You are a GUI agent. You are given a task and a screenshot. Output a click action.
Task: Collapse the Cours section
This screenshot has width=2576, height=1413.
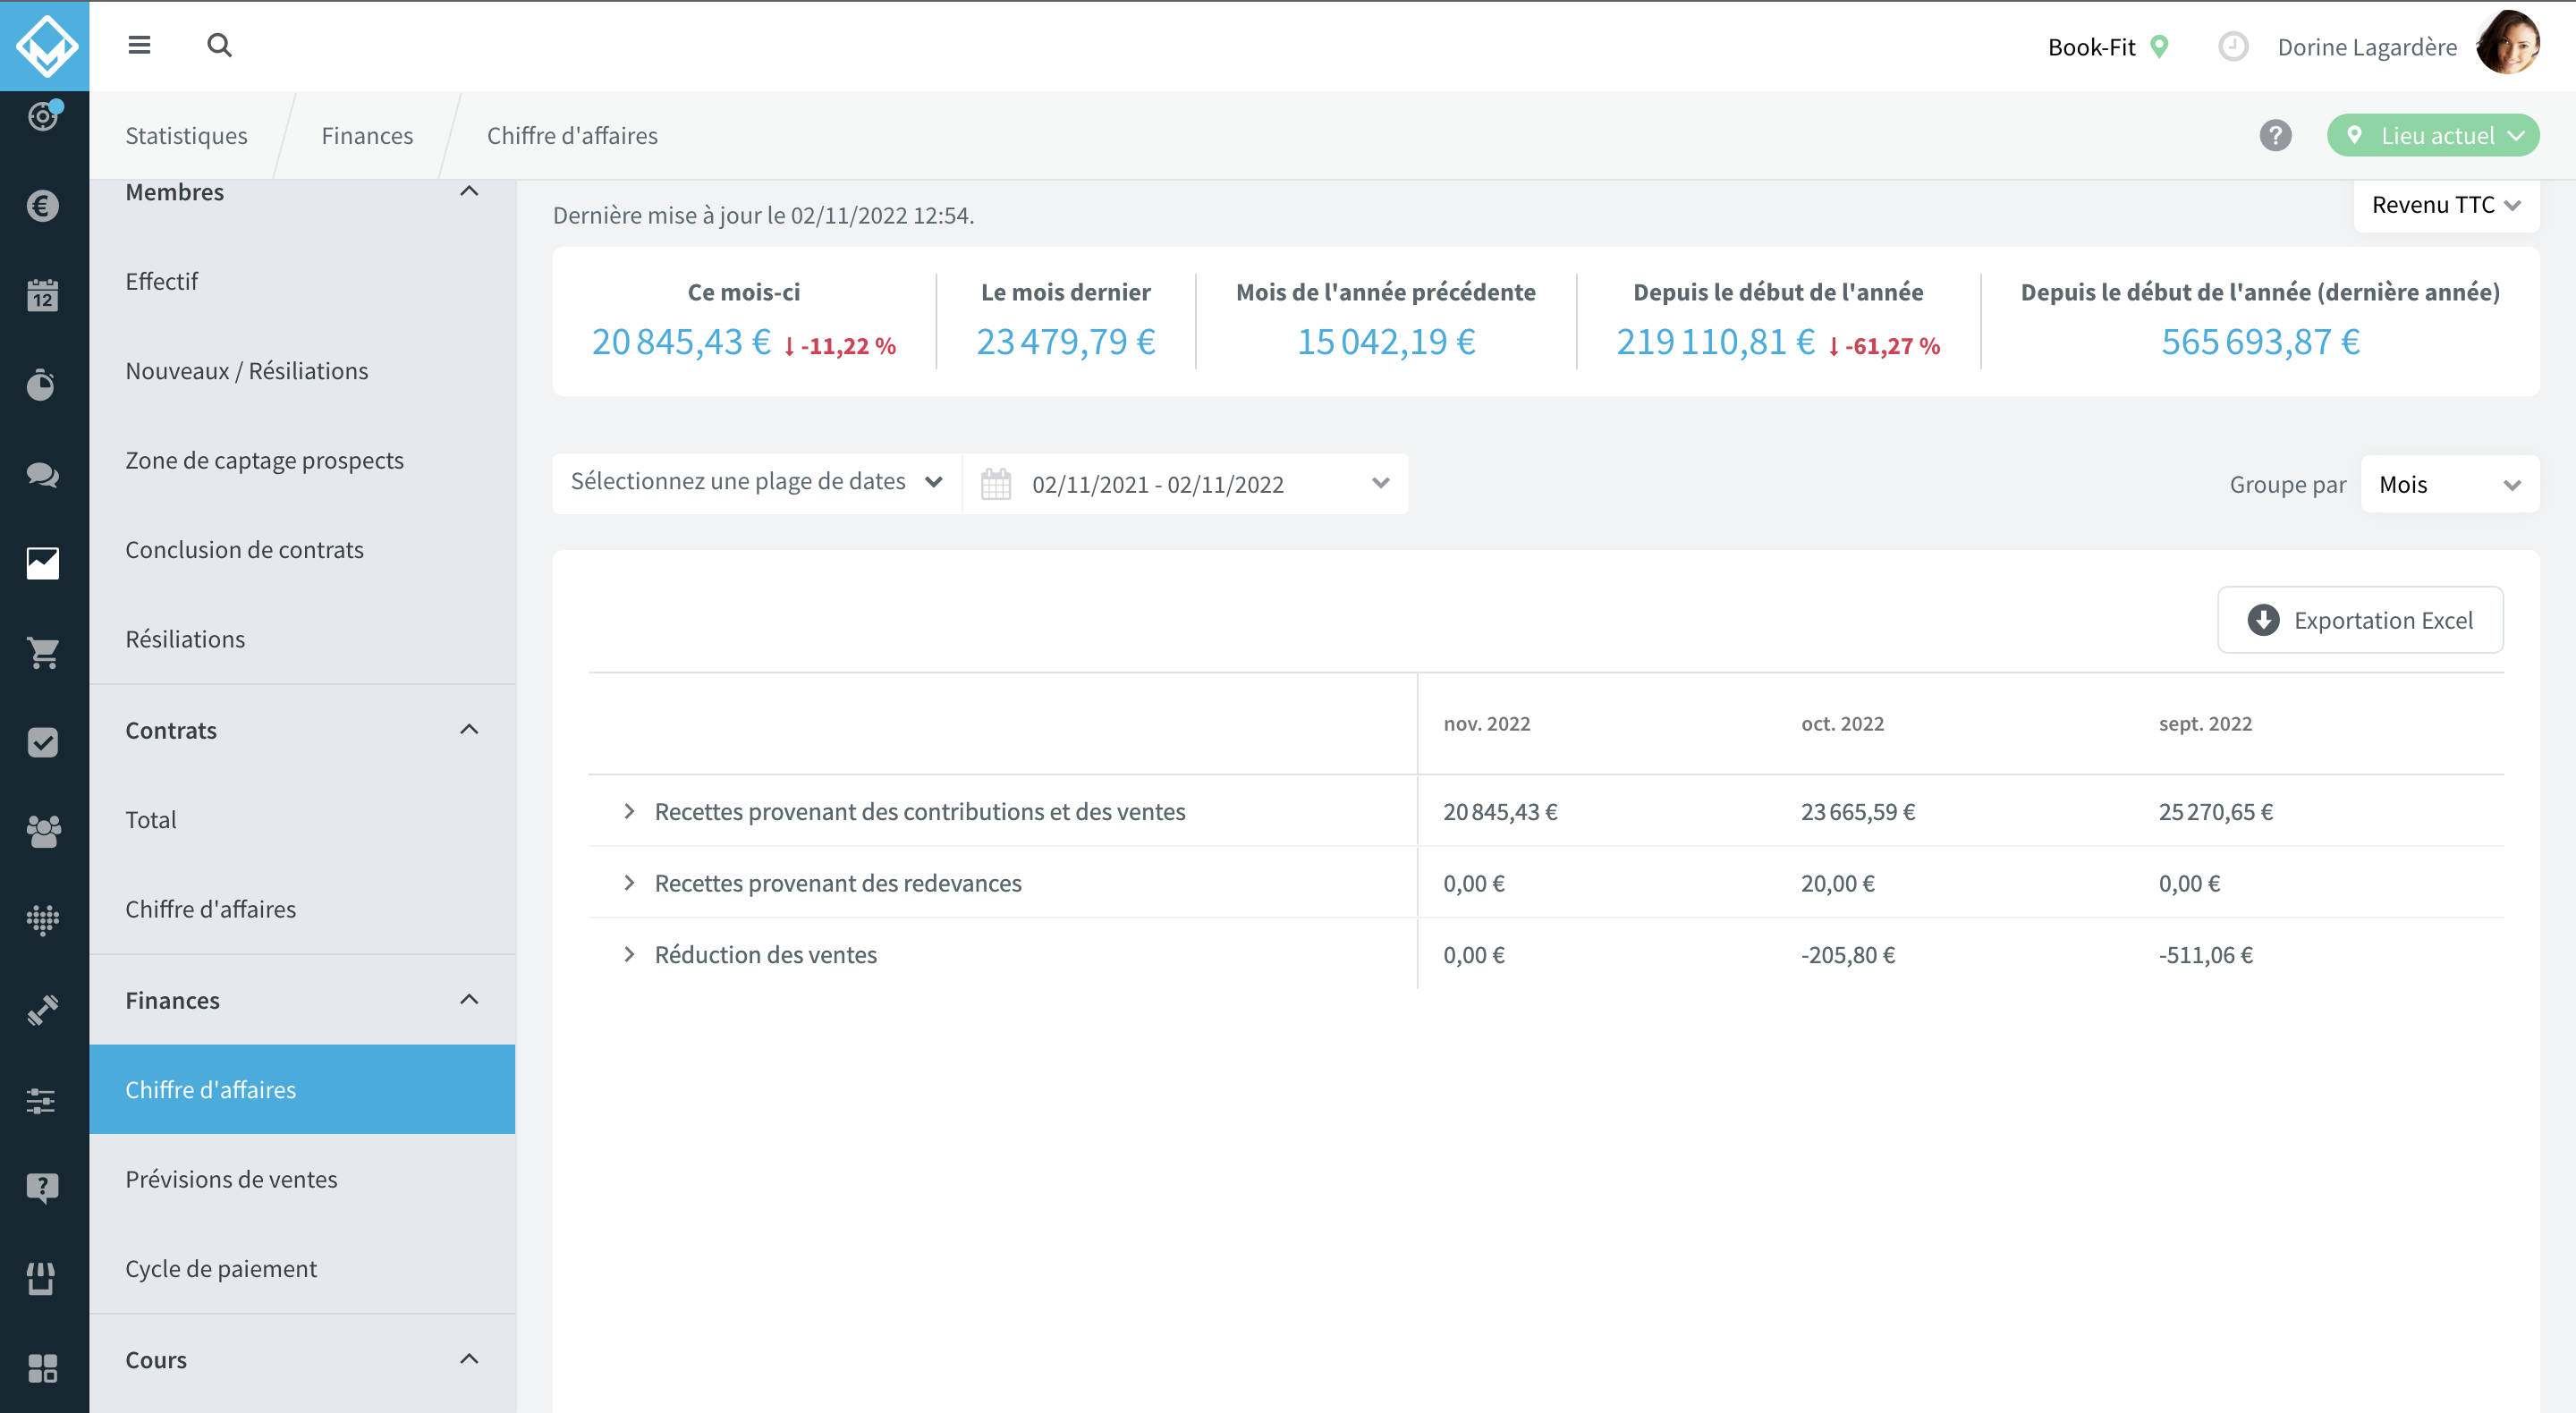469,1359
